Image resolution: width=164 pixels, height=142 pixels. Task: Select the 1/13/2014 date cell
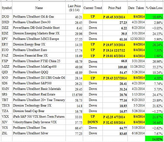click(x=136, y=94)
